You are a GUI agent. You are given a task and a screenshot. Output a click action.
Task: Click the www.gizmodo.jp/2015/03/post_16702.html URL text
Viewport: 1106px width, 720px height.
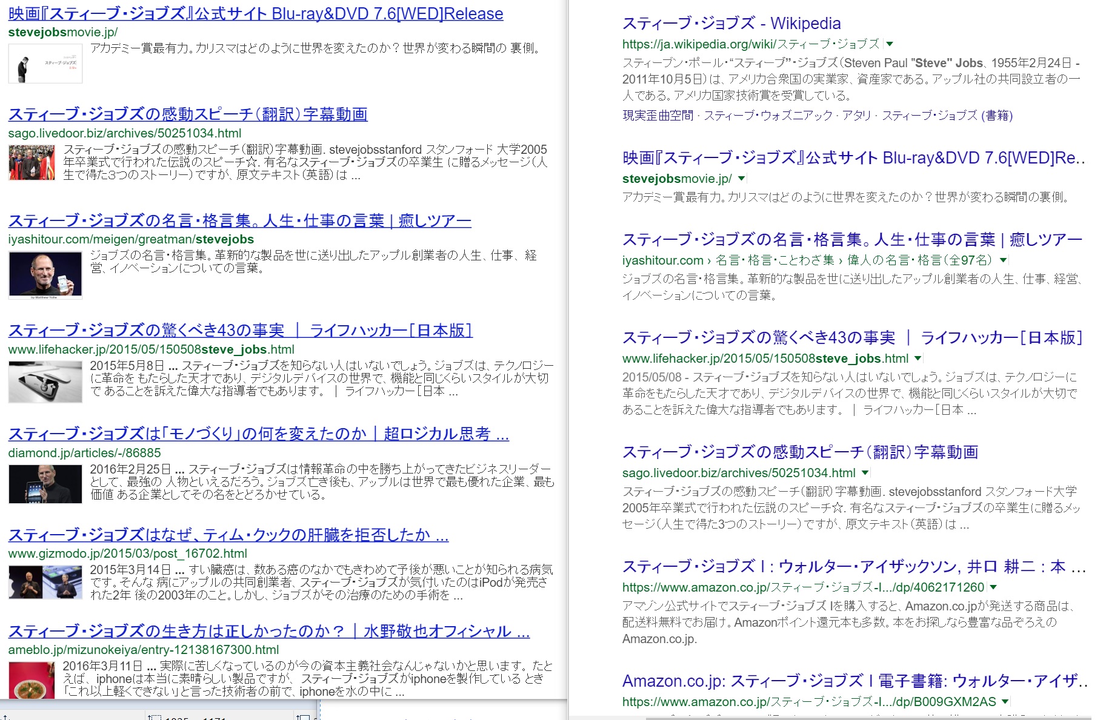pos(128,553)
